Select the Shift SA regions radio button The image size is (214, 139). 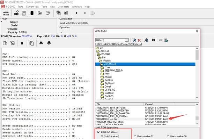click(102, 136)
